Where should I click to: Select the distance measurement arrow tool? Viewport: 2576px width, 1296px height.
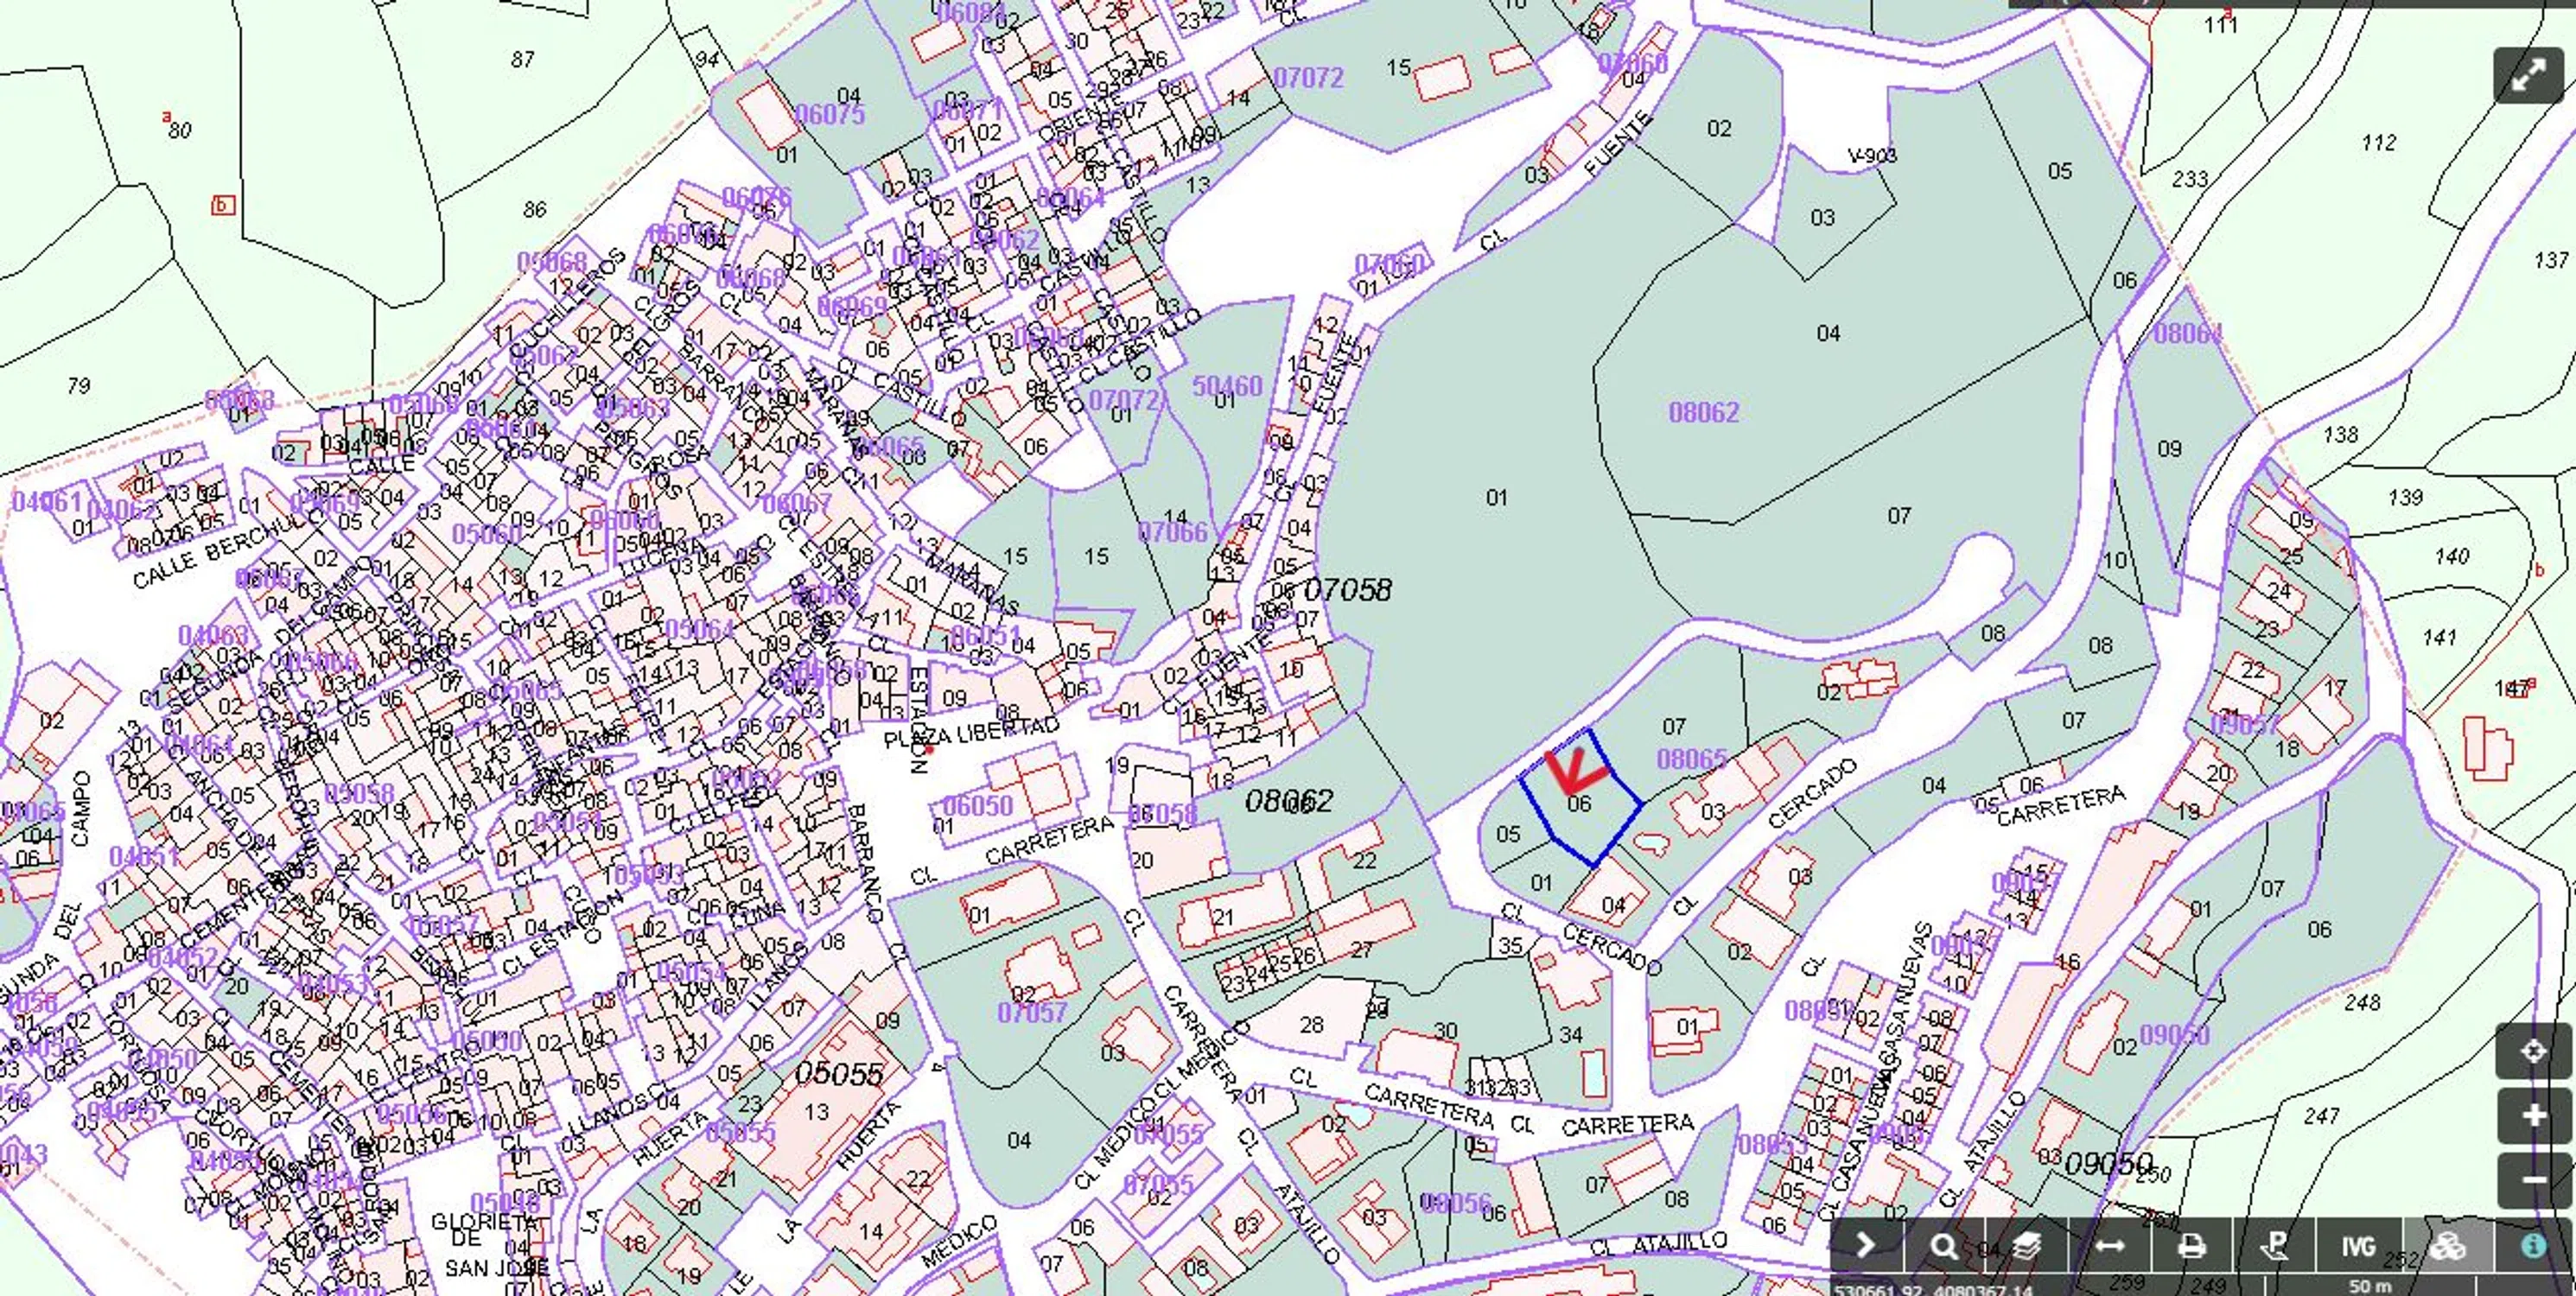tap(2109, 1246)
